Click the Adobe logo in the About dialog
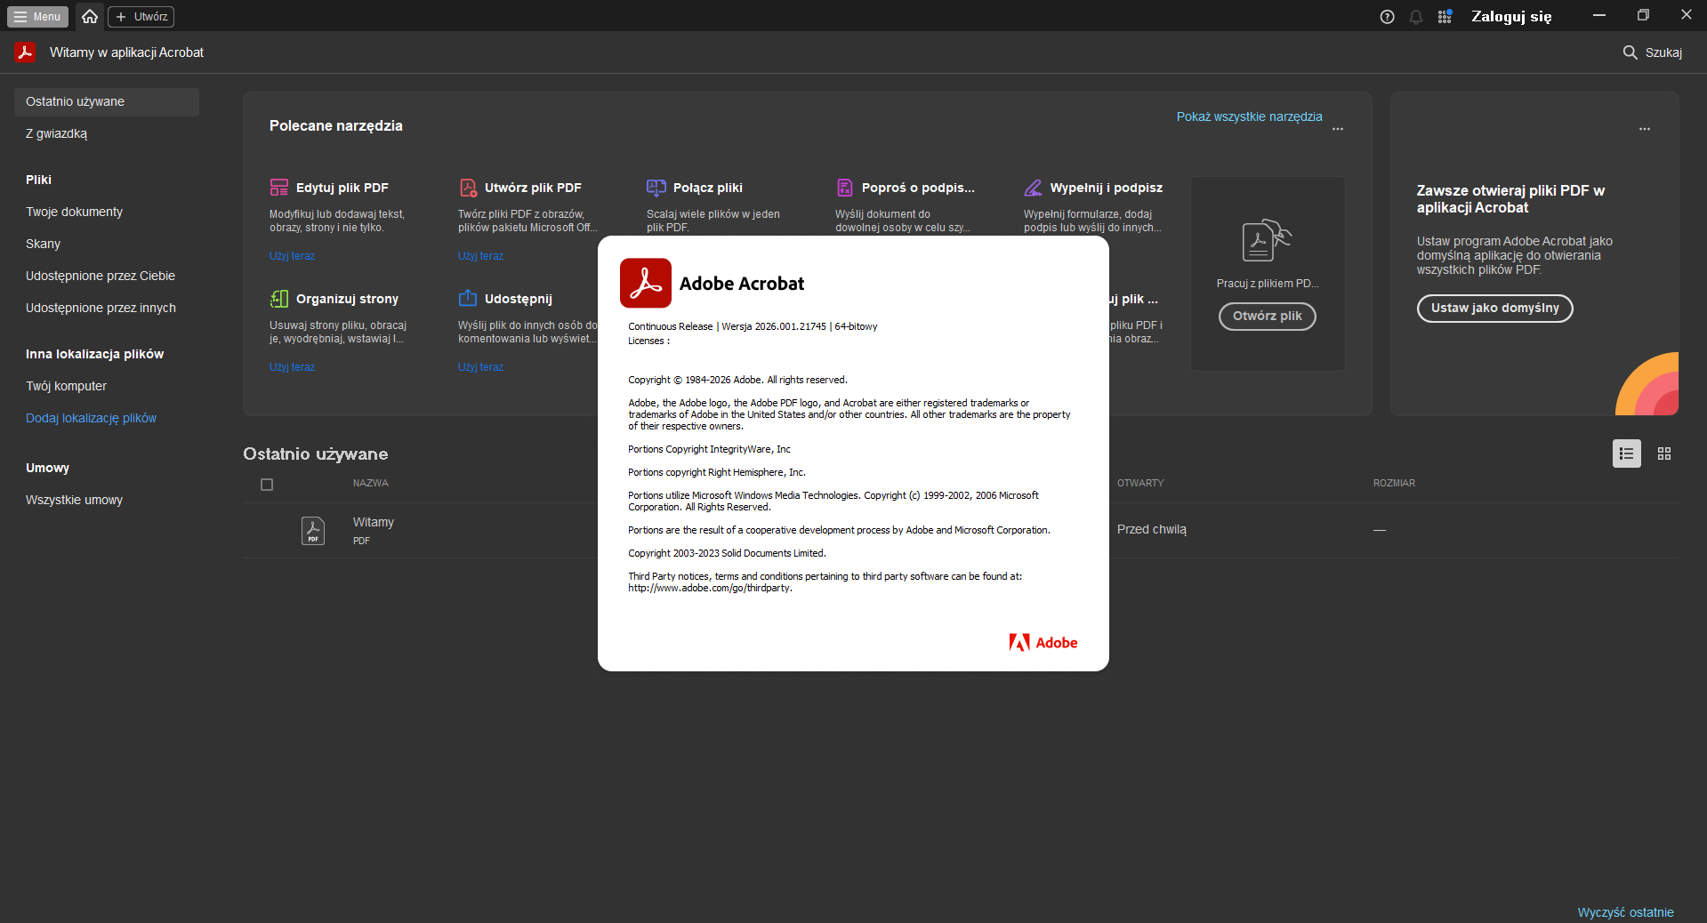1707x923 pixels. 1043,643
